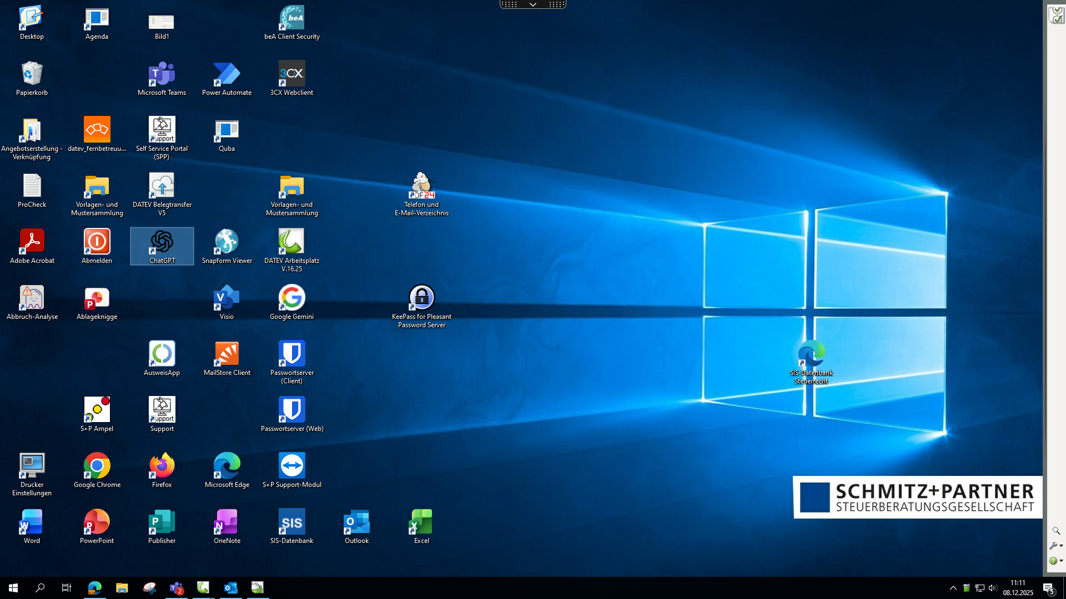Click the SIS-Datenbank Steuerrecht Edge shortcut
The width and height of the screenshot is (1066, 599).
point(811,354)
